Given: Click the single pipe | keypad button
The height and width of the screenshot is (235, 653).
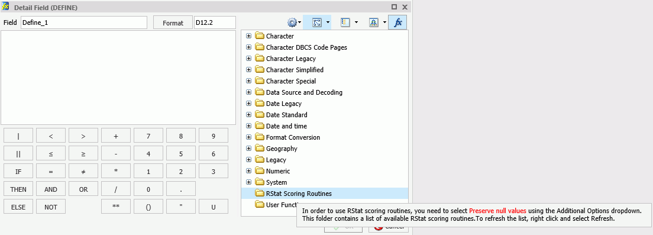Looking at the screenshot, I should (x=18, y=136).
